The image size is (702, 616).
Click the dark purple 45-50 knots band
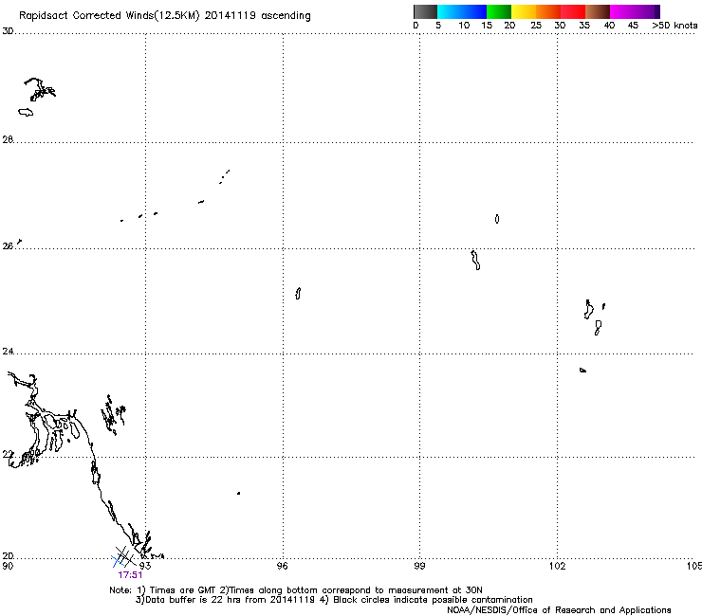click(647, 11)
